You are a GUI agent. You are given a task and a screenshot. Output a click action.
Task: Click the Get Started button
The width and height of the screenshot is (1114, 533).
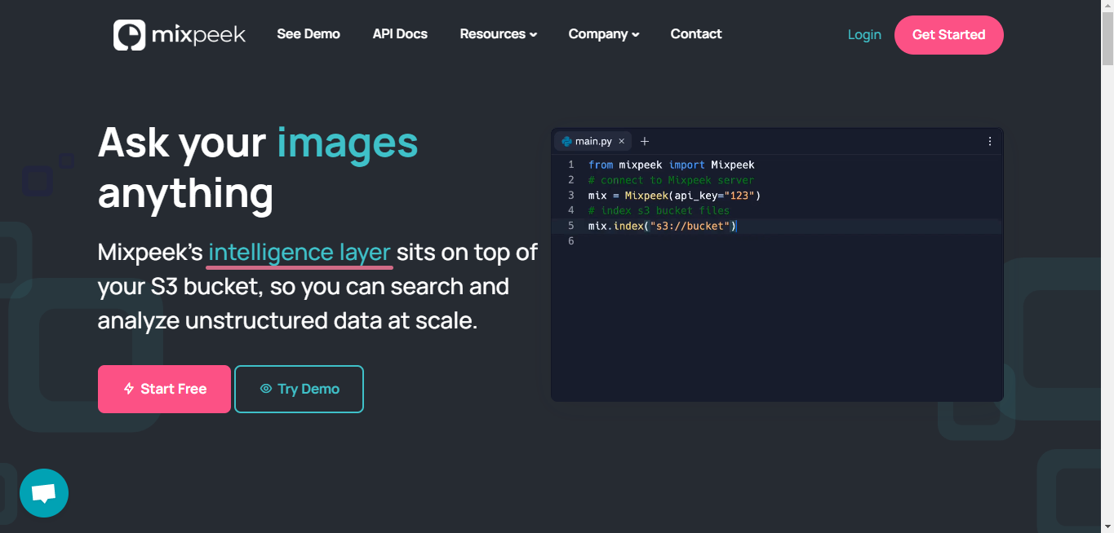(x=949, y=35)
